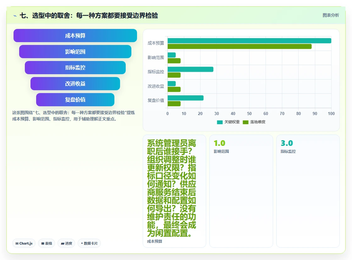
Task: Click the 成本预算 teal 关键权重 bar
Action: (250, 41)
